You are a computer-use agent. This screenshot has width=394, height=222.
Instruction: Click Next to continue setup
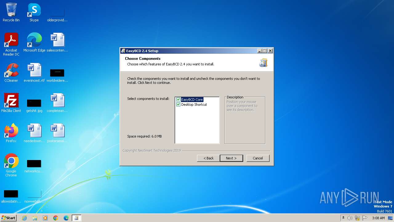pos(231,158)
